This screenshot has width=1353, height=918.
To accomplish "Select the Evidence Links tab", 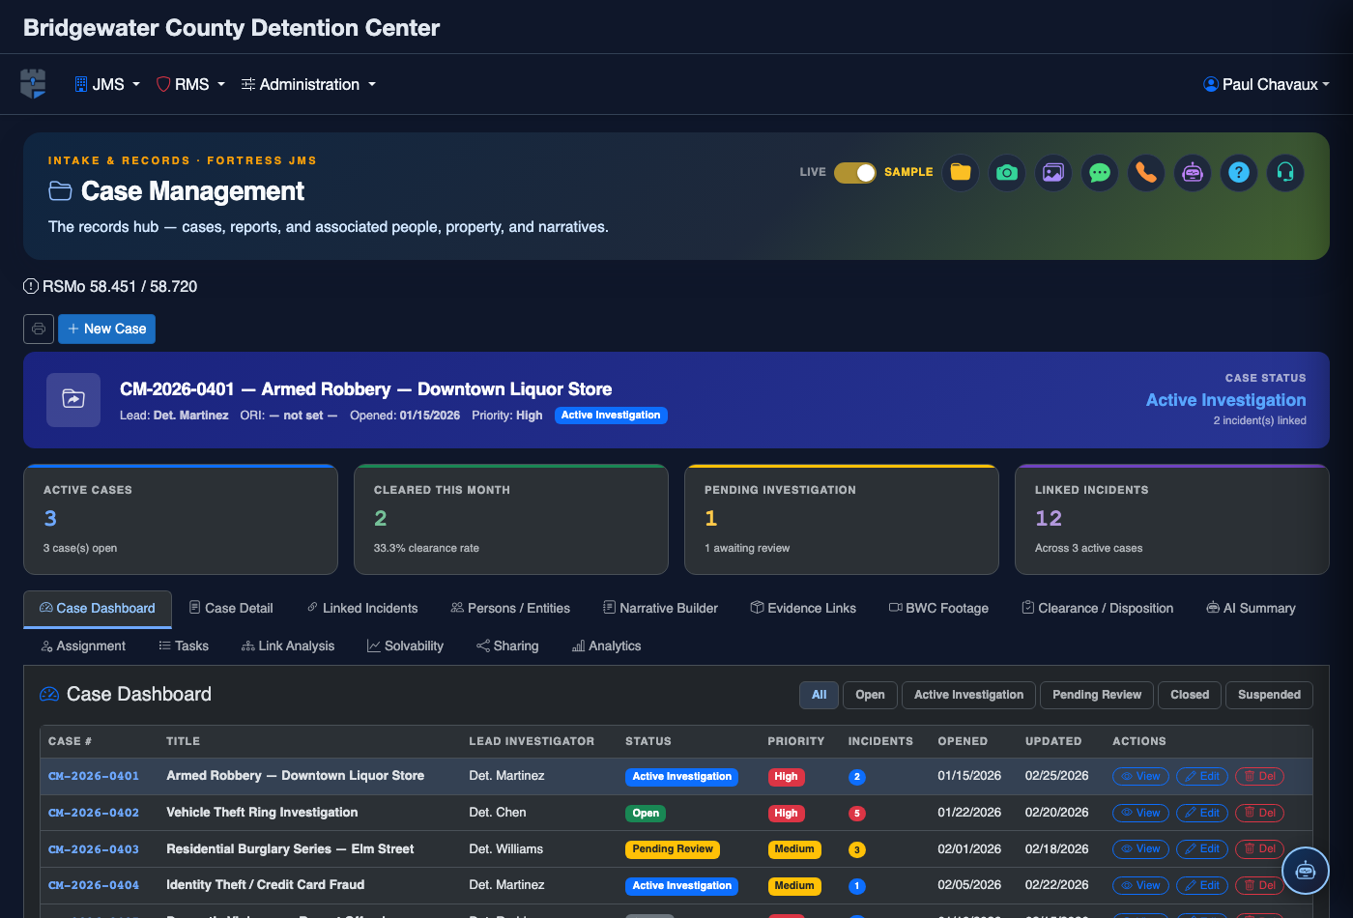I will 803,609.
